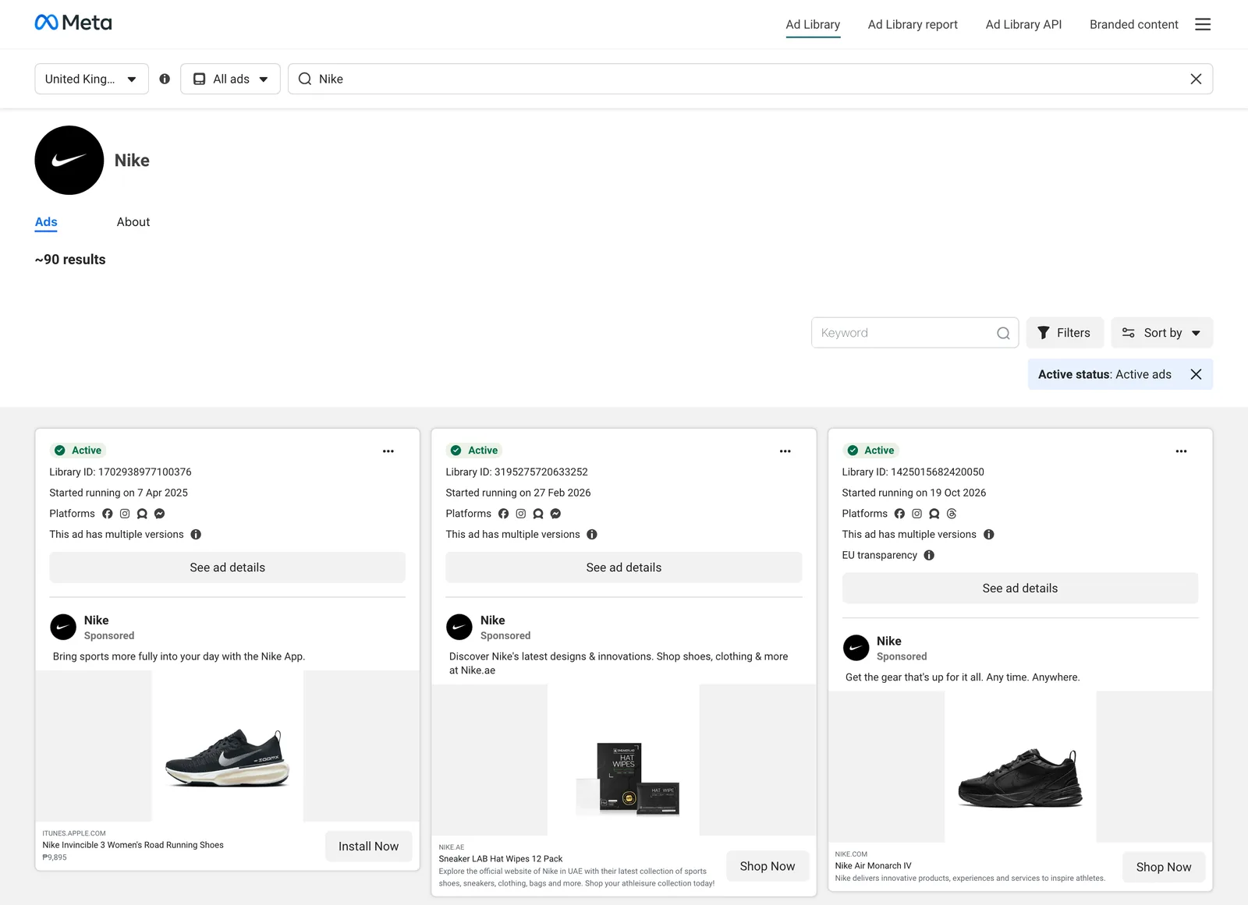Click the keyword search magnifier icon
The image size is (1248, 905).
(x=1003, y=333)
